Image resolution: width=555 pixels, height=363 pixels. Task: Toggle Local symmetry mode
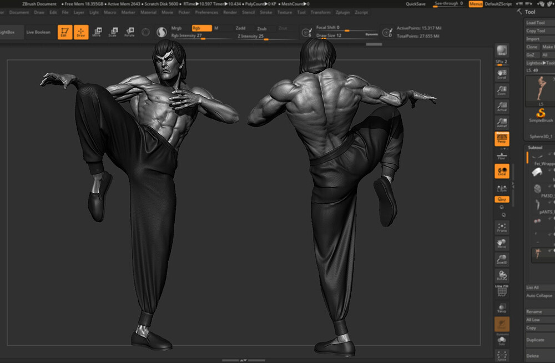502,171
